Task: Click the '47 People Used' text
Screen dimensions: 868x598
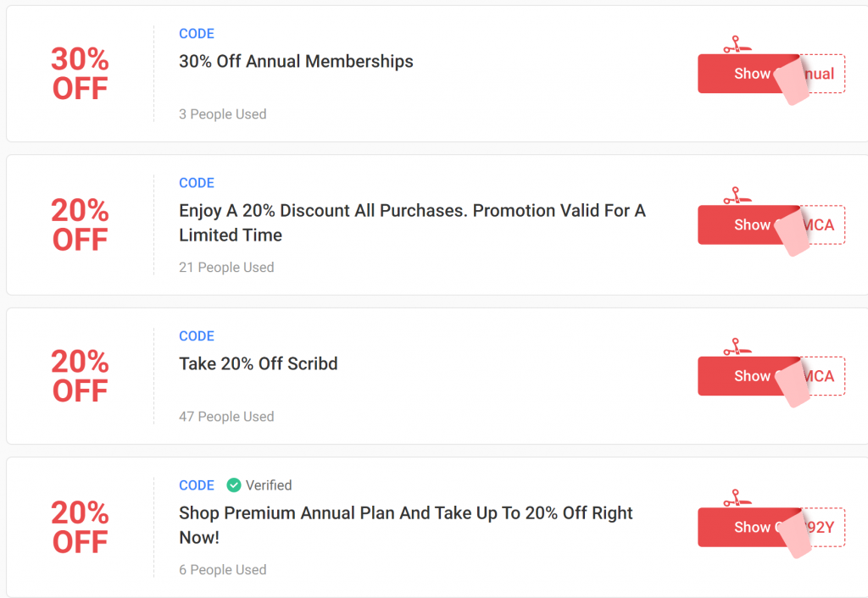Action: tap(226, 417)
